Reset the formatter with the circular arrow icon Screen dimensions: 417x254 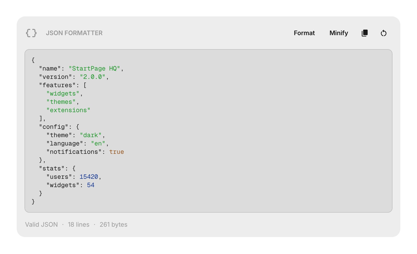[383, 33]
